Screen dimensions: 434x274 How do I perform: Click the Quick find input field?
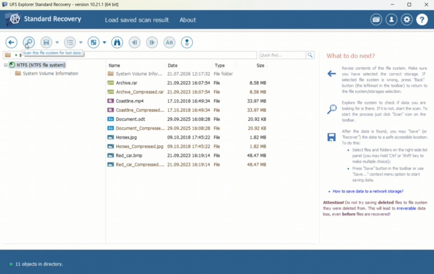click(282, 55)
